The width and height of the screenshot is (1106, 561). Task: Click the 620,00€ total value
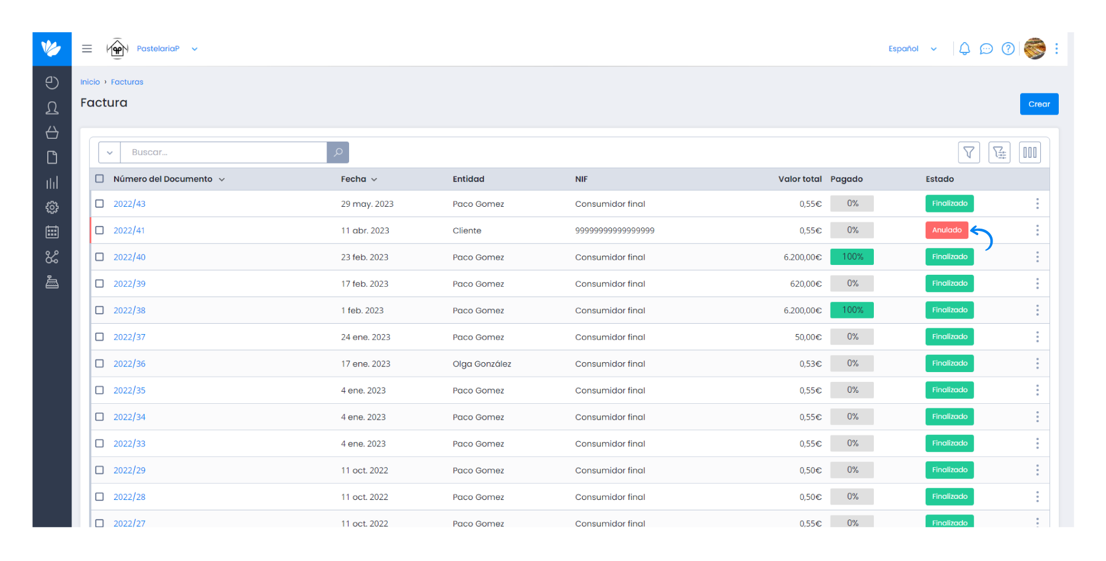point(806,284)
